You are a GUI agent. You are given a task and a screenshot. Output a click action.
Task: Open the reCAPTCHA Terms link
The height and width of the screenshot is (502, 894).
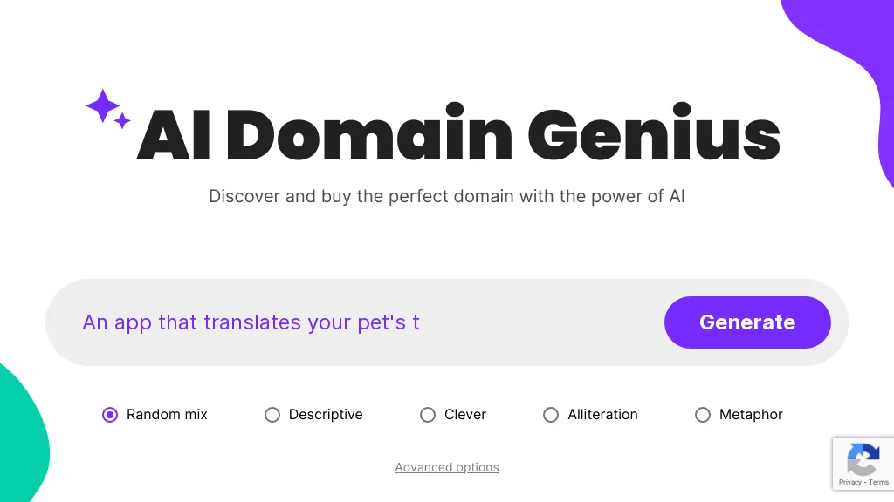click(877, 481)
